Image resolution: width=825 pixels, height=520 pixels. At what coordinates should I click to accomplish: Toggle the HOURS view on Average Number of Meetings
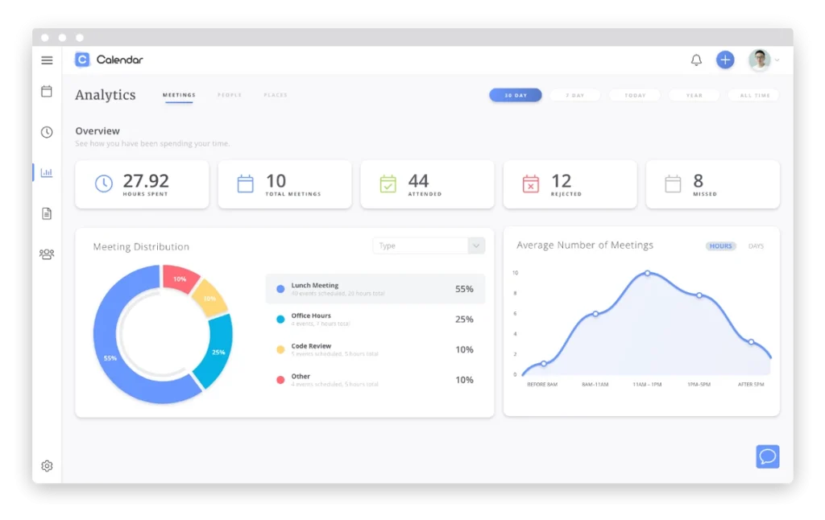(x=719, y=246)
